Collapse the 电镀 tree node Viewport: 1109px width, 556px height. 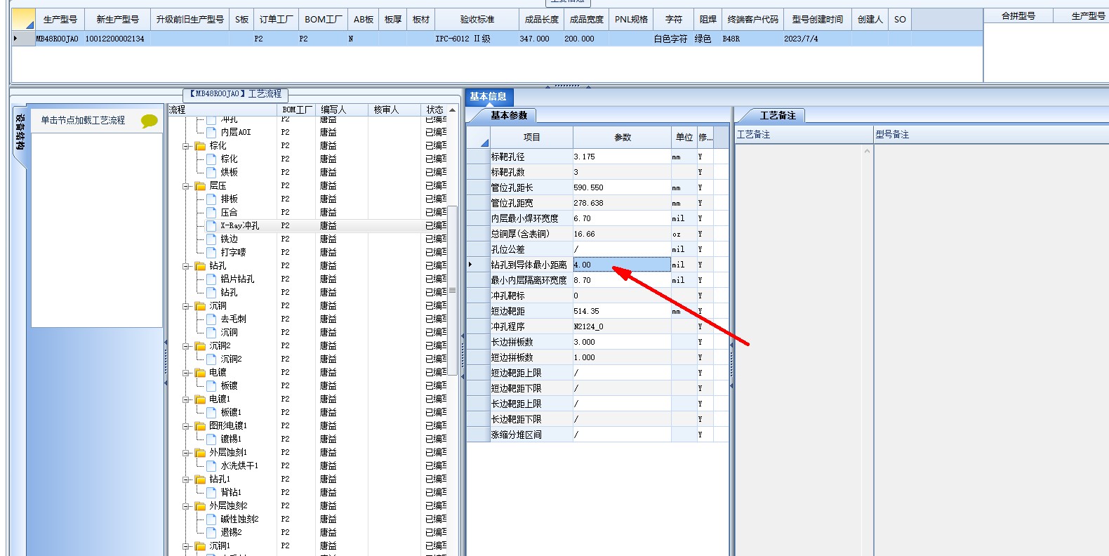(187, 373)
